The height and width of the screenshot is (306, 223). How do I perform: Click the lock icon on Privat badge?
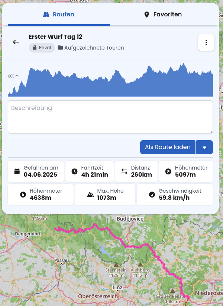35,48
